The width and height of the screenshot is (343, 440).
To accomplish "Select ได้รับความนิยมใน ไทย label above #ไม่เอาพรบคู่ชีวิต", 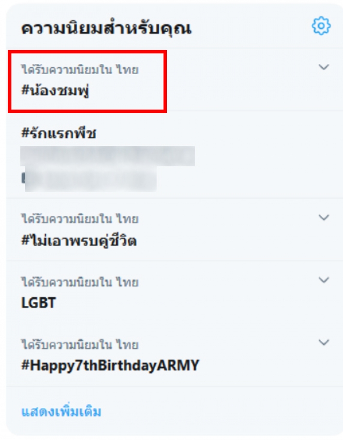I will [80, 219].
